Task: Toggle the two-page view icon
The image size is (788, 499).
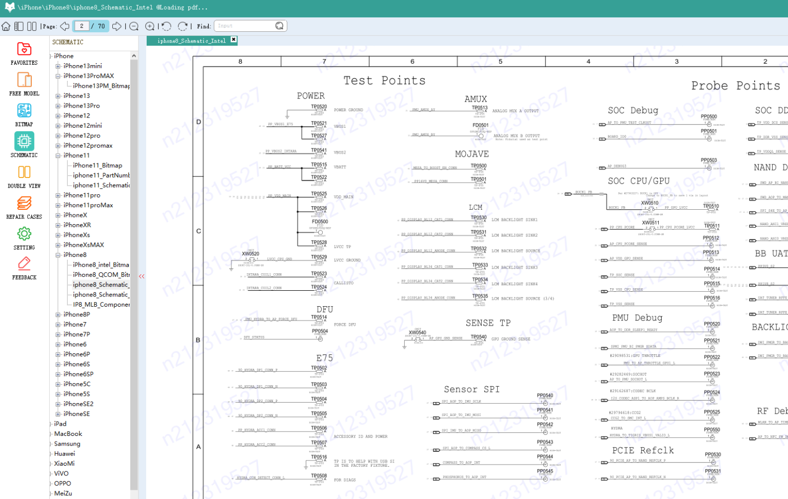Action: (x=32, y=26)
